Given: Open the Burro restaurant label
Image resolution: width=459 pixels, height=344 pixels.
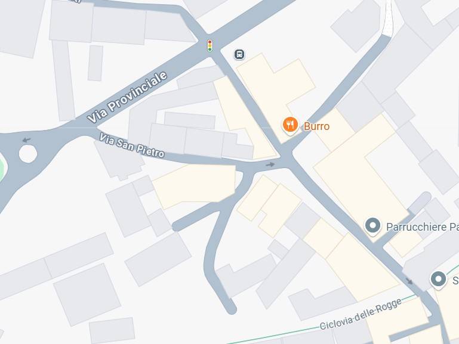Looking at the screenshot, I should tap(316, 126).
